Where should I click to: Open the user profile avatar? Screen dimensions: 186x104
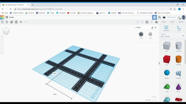183,17
